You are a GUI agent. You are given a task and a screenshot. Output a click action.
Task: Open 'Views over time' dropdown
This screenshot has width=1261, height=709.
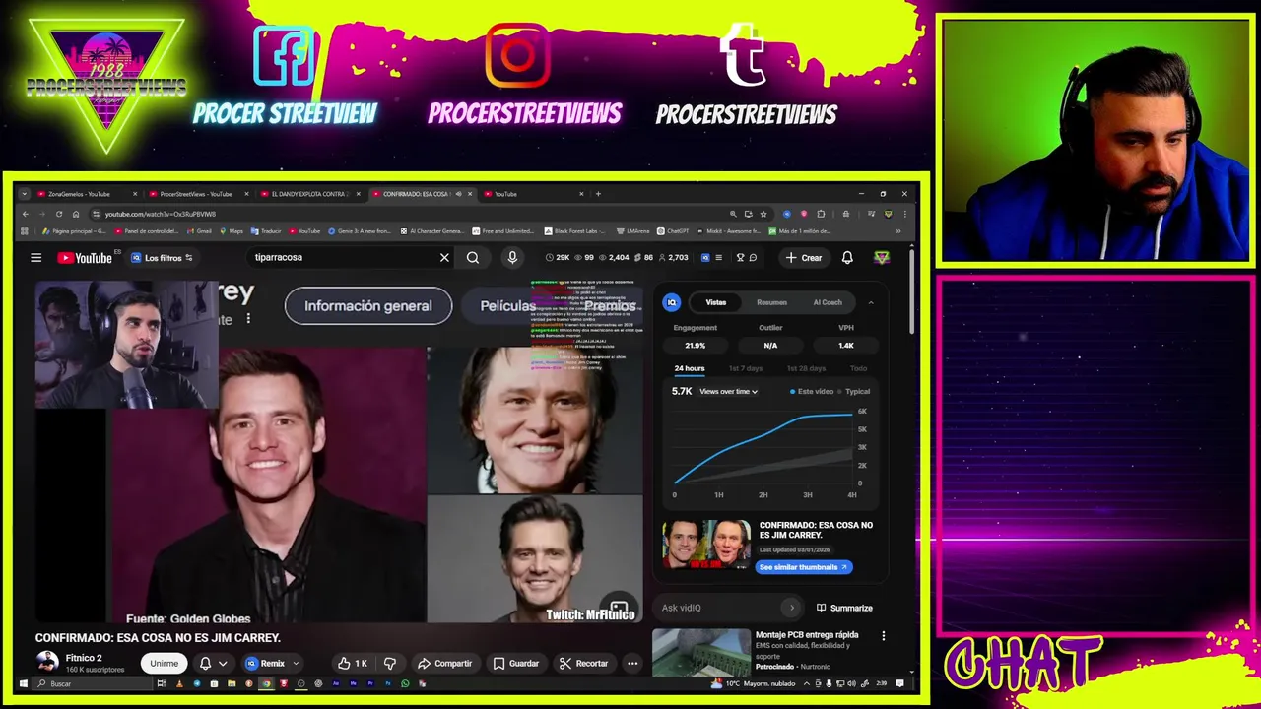728,391
